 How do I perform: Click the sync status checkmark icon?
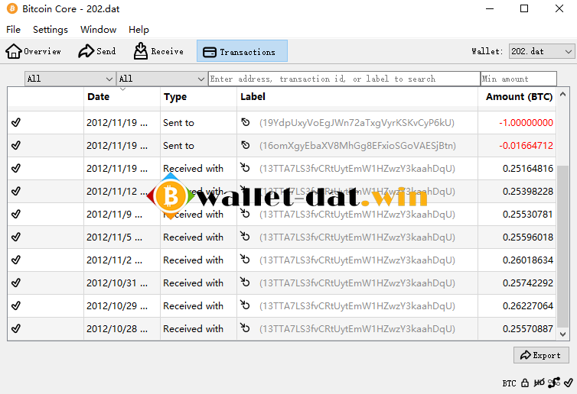[569, 383]
